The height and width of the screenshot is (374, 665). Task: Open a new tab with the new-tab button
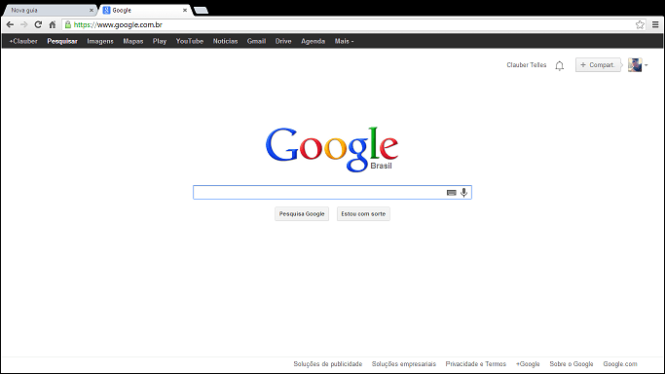click(201, 10)
